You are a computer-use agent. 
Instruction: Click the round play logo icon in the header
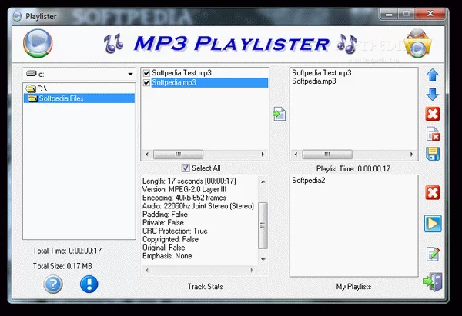38,43
